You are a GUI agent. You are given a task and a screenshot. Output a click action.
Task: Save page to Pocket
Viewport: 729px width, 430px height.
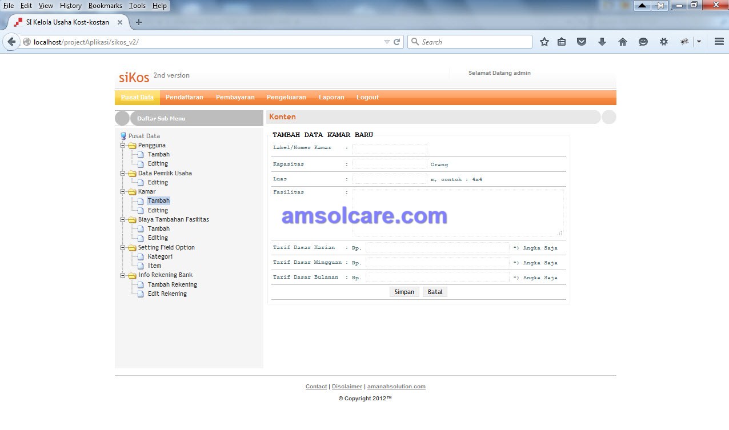tap(582, 42)
